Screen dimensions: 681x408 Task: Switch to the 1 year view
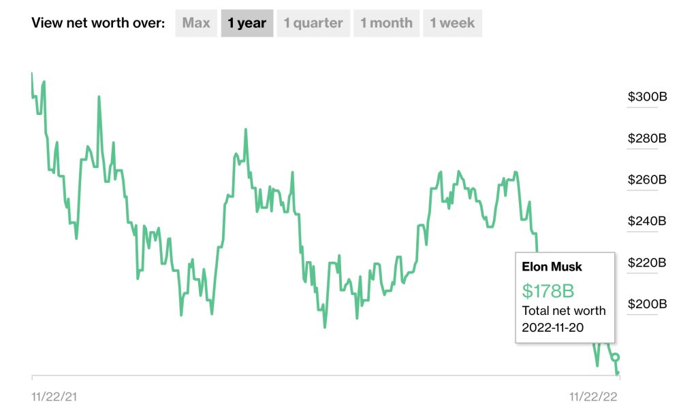(x=247, y=23)
